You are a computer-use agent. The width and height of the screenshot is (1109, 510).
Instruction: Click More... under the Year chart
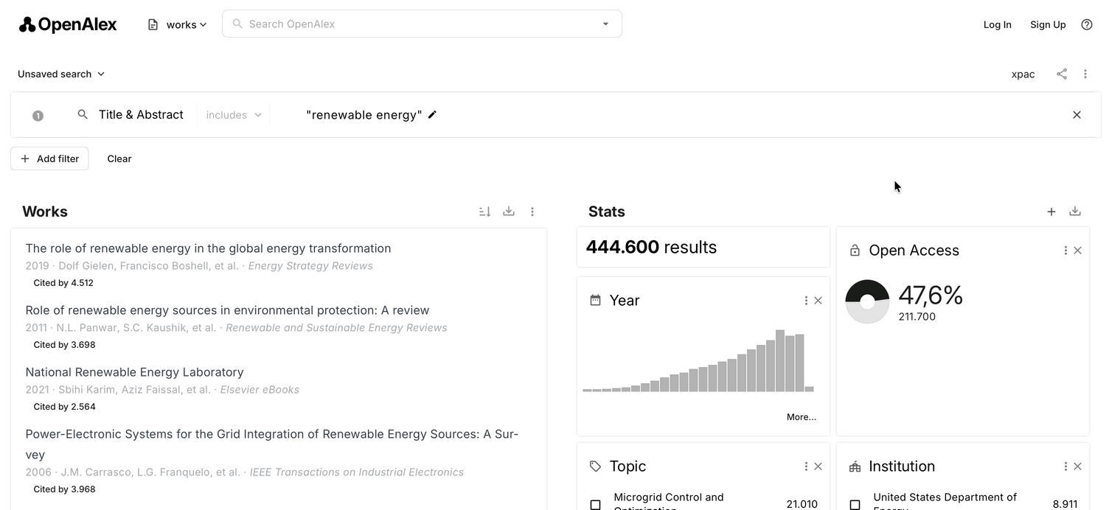tap(801, 417)
